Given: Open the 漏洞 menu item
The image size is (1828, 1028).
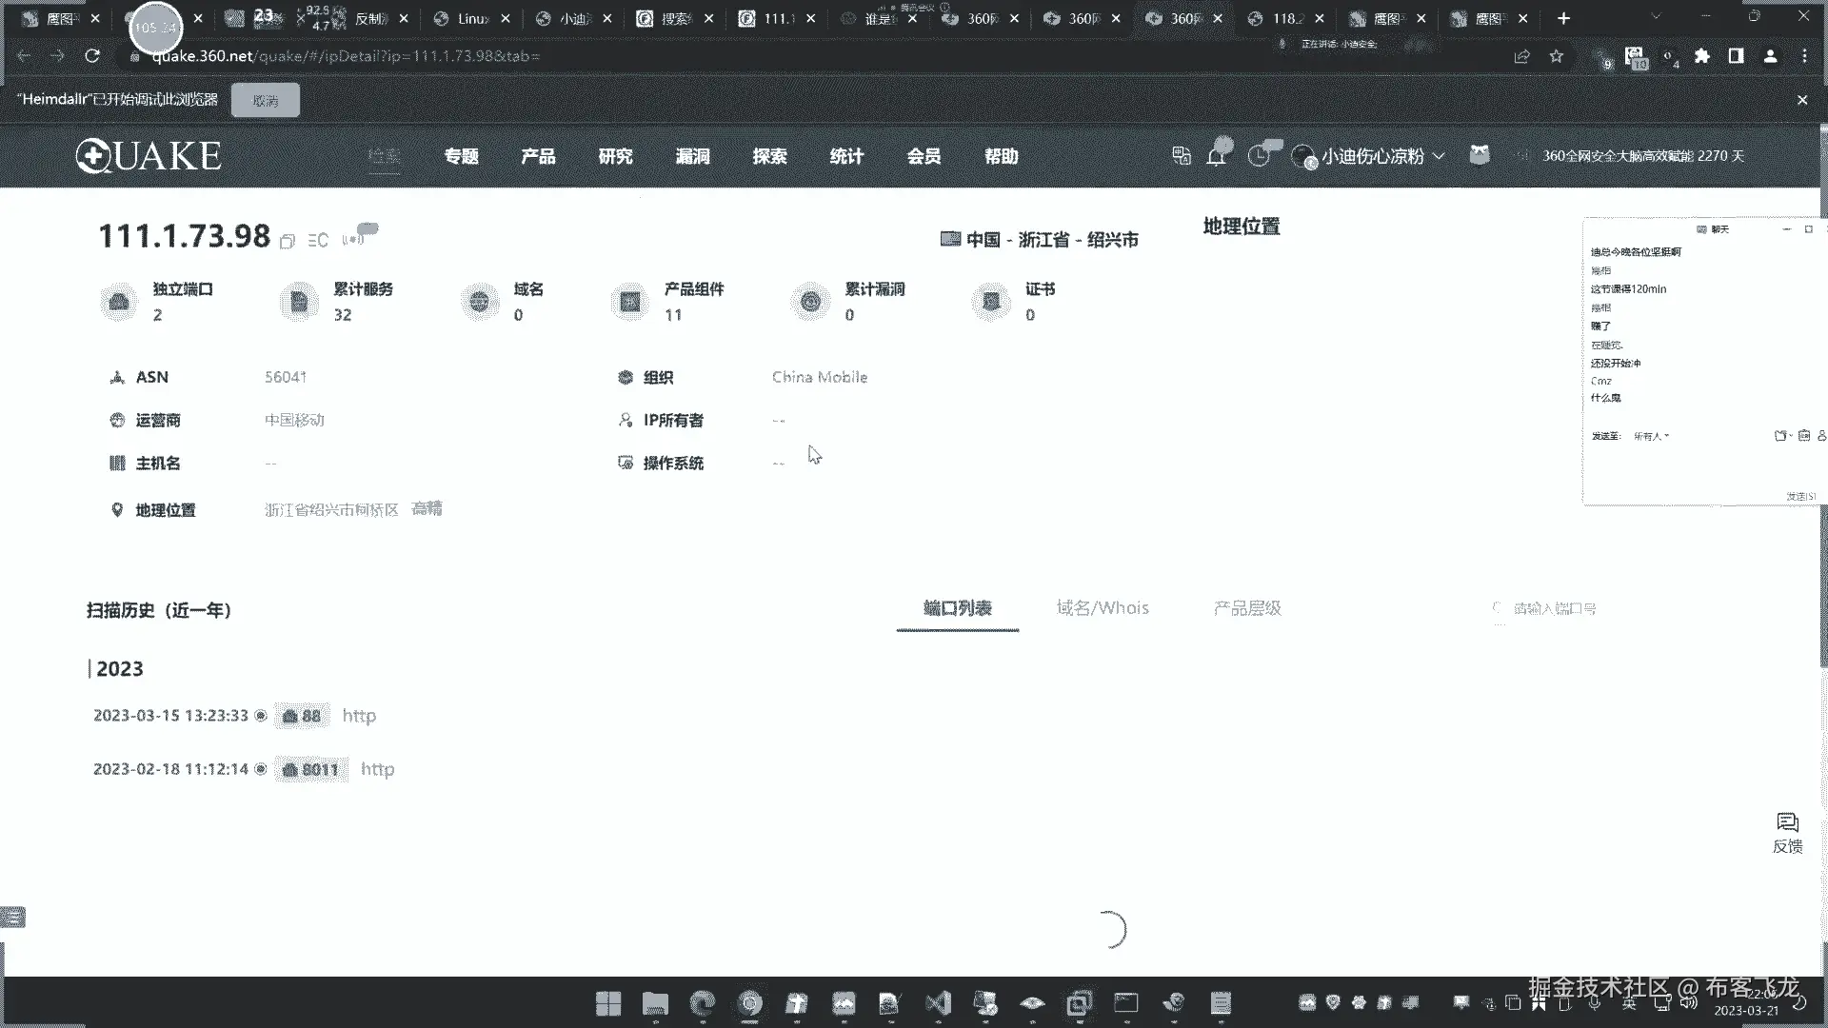Looking at the screenshot, I should coord(692,156).
